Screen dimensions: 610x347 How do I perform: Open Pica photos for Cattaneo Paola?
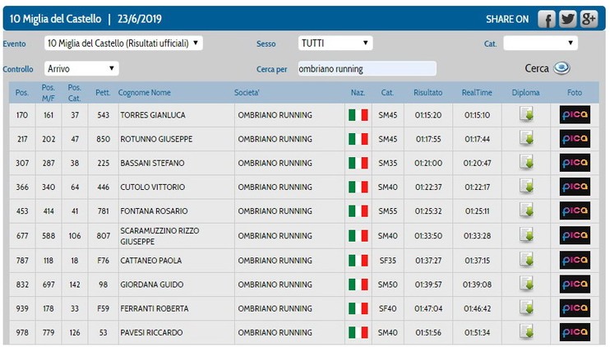(575, 260)
